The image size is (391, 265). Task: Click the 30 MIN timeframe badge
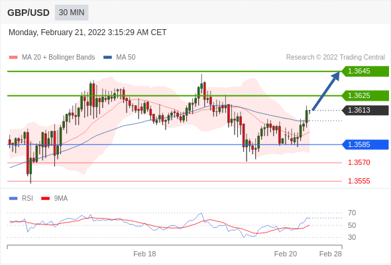[72, 13]
